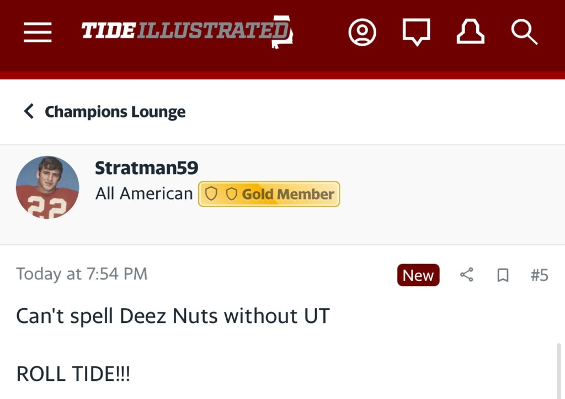
Task: Open the user account profile icon
Action: pyautogui.click(x=362, y=33)
